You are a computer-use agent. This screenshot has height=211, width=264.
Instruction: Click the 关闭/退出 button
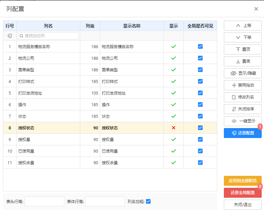pyautogui.click(x=243, y=205)
